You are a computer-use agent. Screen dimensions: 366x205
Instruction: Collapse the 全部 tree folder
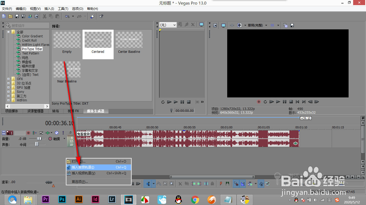(9, 32)
